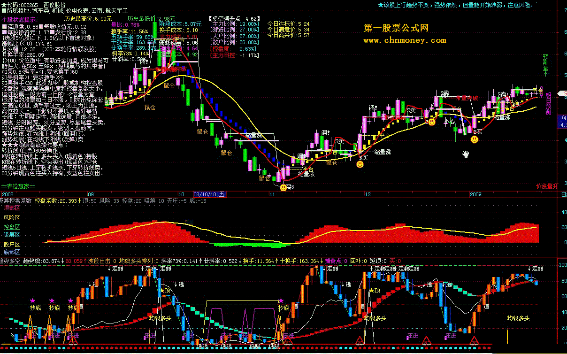The width and height of the screenshot is (567, 354).
Task: Click 月换手率:289.09 text
Action: pyautogui.click(x=23, y=55)
